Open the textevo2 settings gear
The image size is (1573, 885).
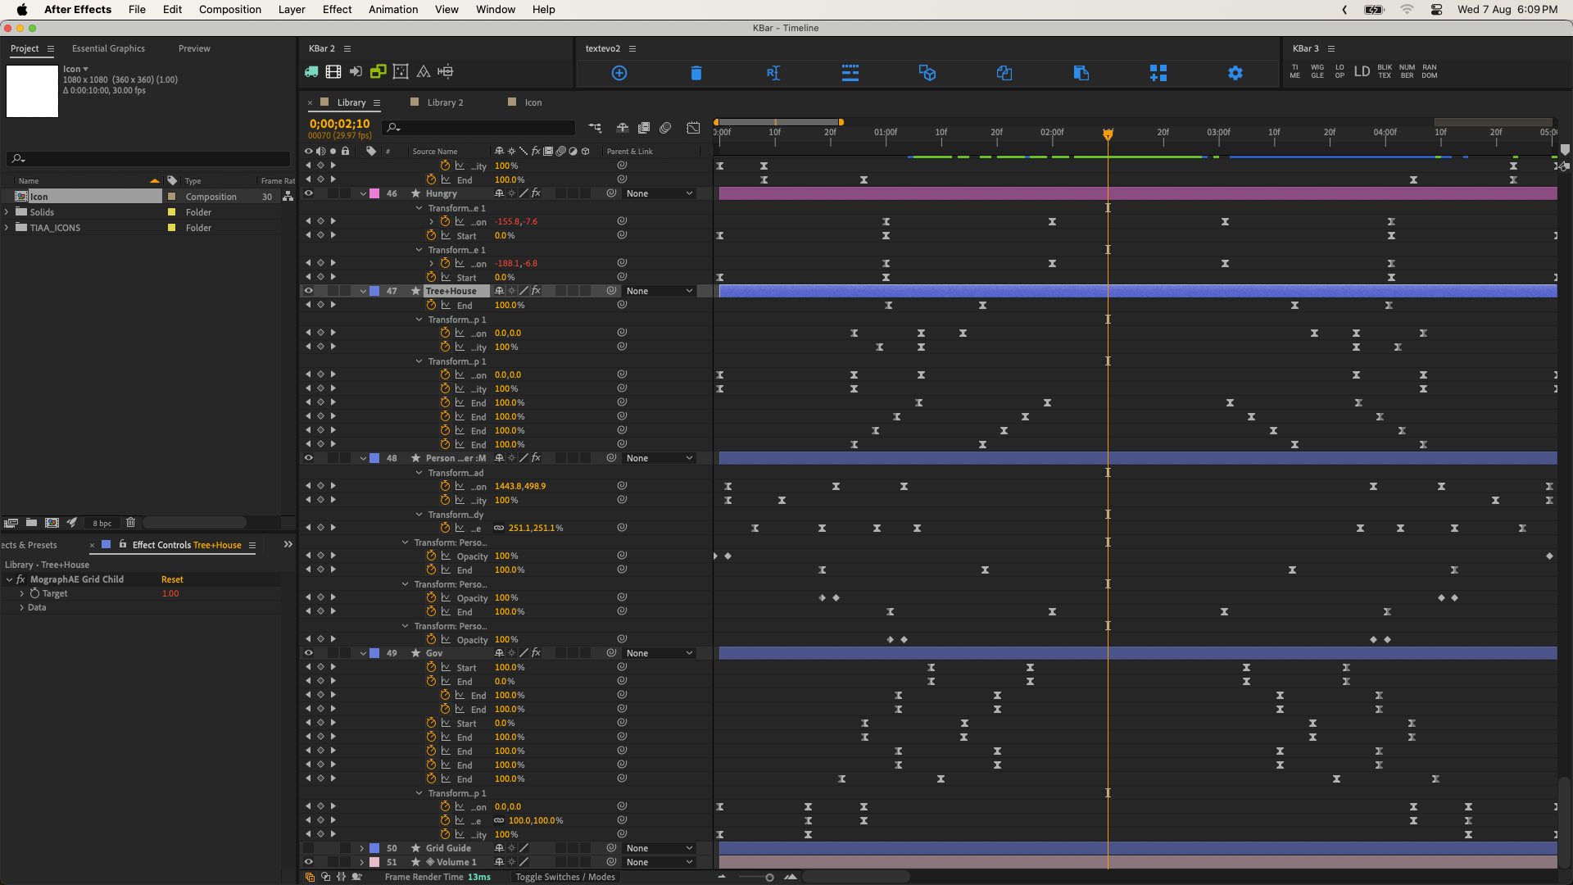tap(1235, 73)
